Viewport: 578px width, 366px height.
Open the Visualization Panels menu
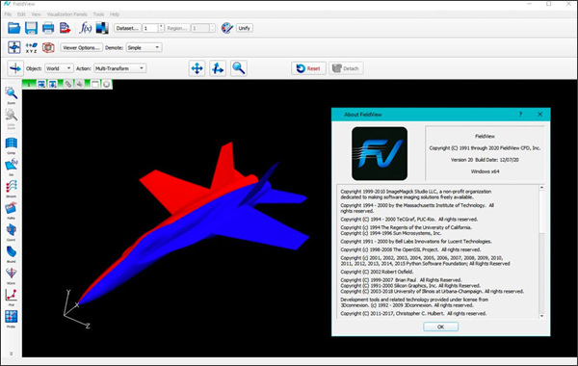coord(67,14)
